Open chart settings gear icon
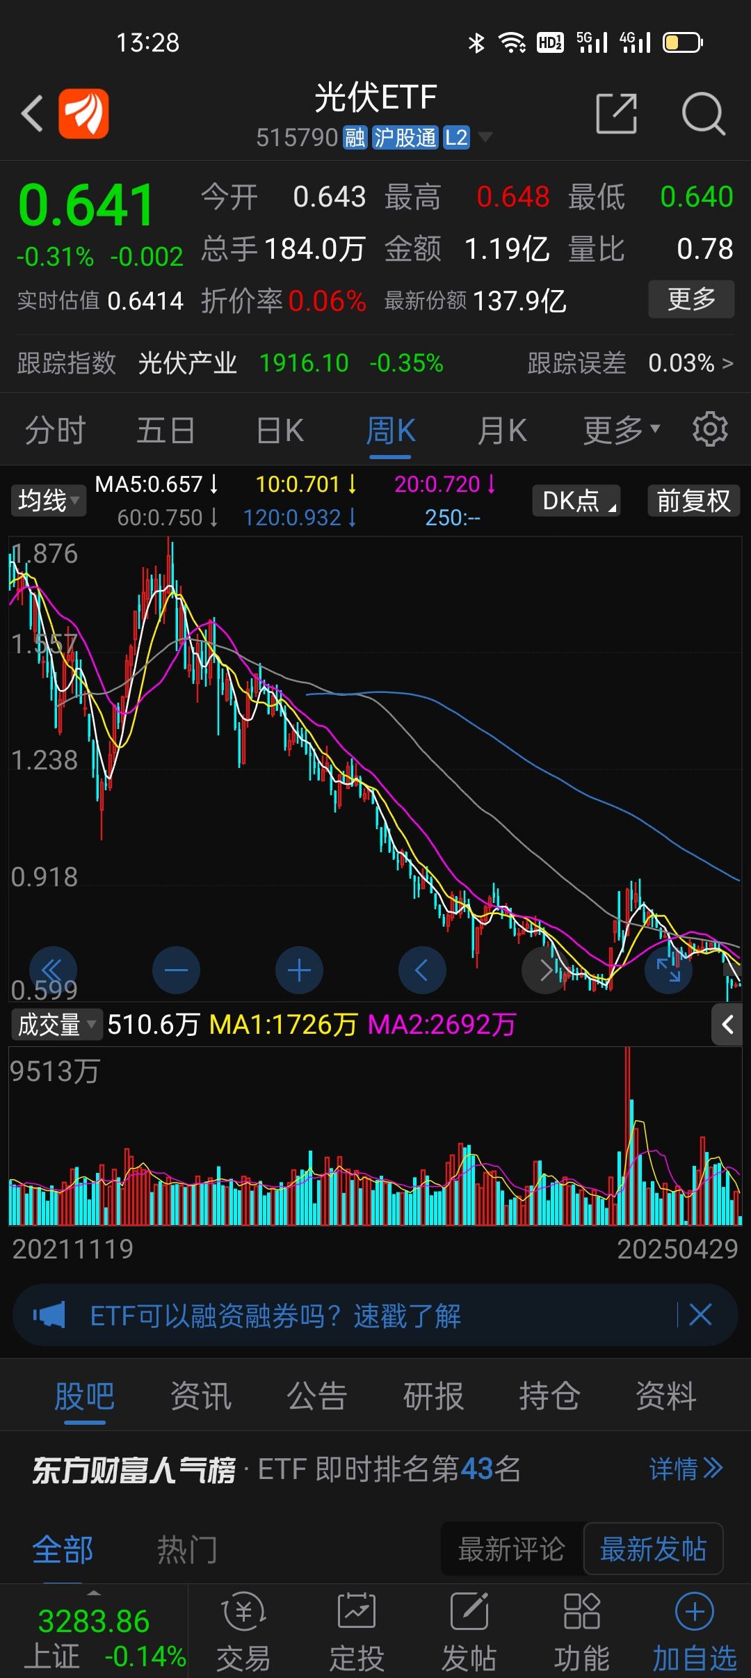 [710, 429]
